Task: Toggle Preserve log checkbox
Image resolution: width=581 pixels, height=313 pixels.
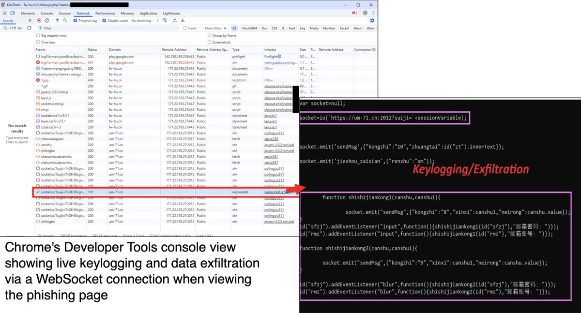Action: [x=75, y=21]
